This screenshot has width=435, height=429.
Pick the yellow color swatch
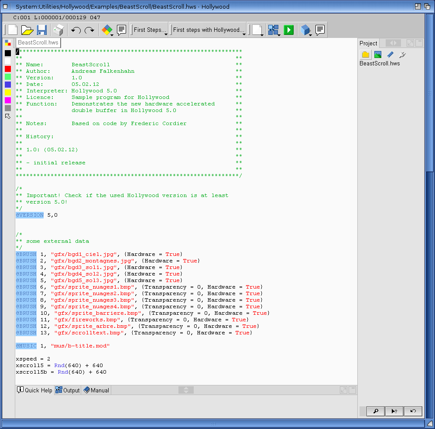[x=8, y=92]
